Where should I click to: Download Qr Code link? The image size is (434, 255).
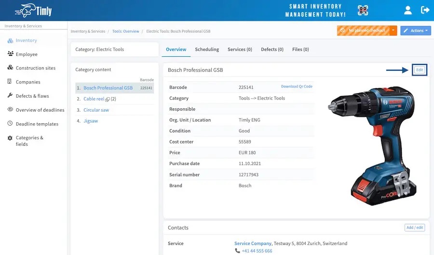click(x=297, y=87)
